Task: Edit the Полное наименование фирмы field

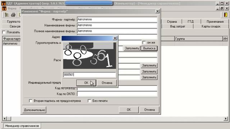Action: click(117, 31)
